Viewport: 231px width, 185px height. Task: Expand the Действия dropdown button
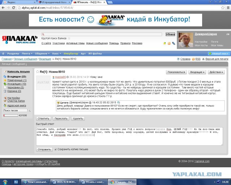[217, 72]
